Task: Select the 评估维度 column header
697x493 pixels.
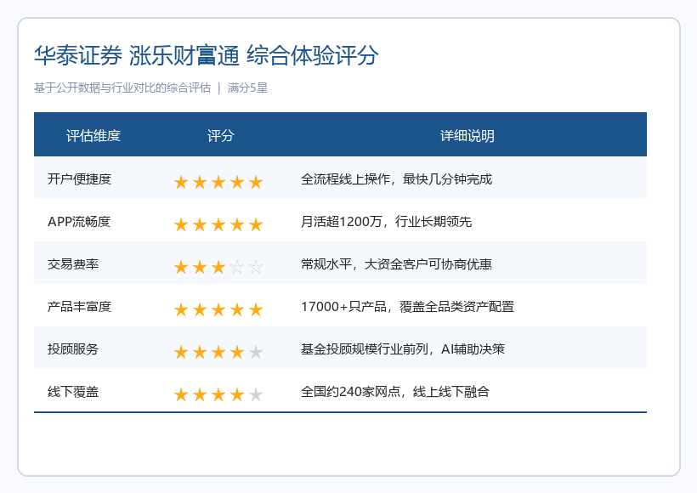Action: (x=93, y=136)
